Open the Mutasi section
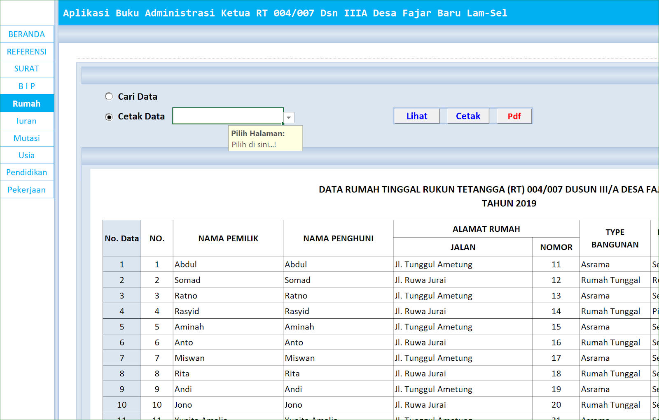659x420 pixels. click(27, 138)
